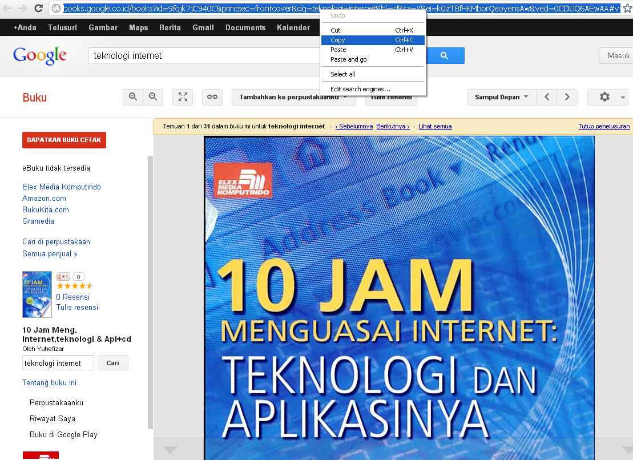Viewport: 633px width, 460px height.
Task: Open the Tutup penelusuran link
Action: tap(604, 126)
